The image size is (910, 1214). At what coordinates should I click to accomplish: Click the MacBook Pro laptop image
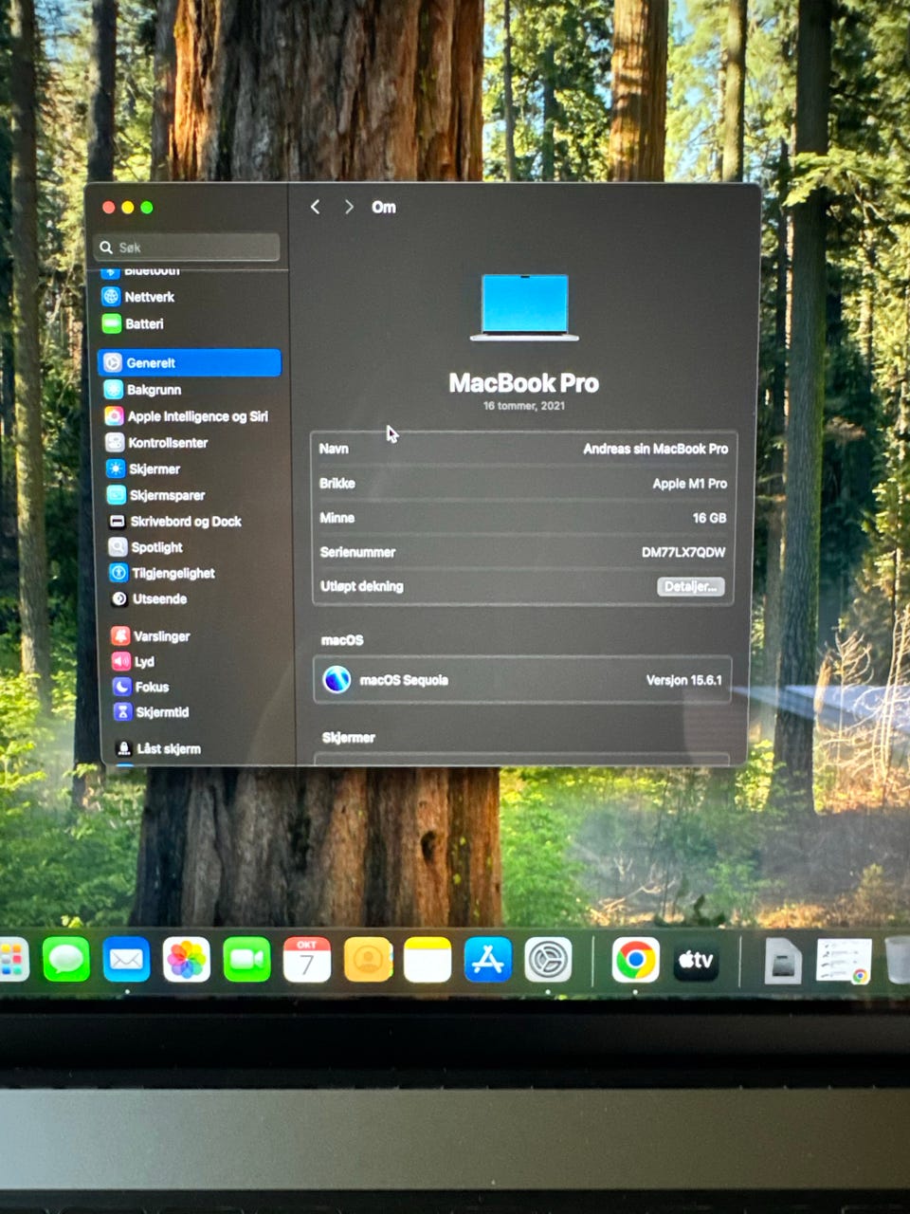click(x=524, y=307)
